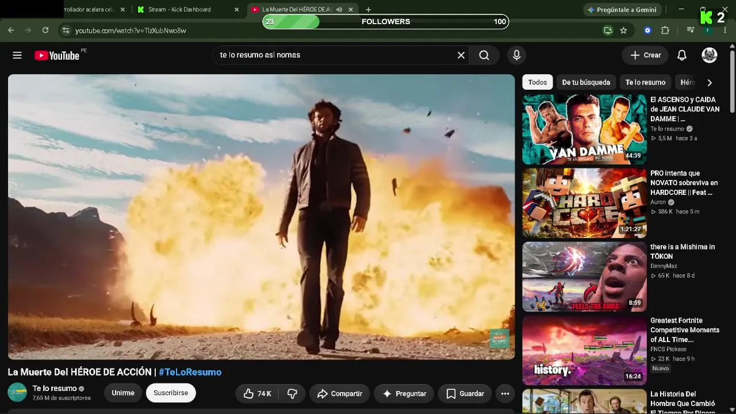Click the magnifying glass search button
The height and width of the screenshot is (414, 736).
tap(484, 55)
